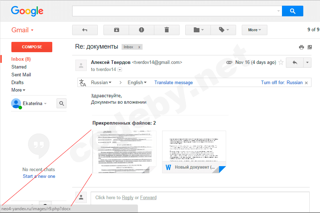
Task: Show details arrow next to tverdov14
Action: tap(120, 70)
